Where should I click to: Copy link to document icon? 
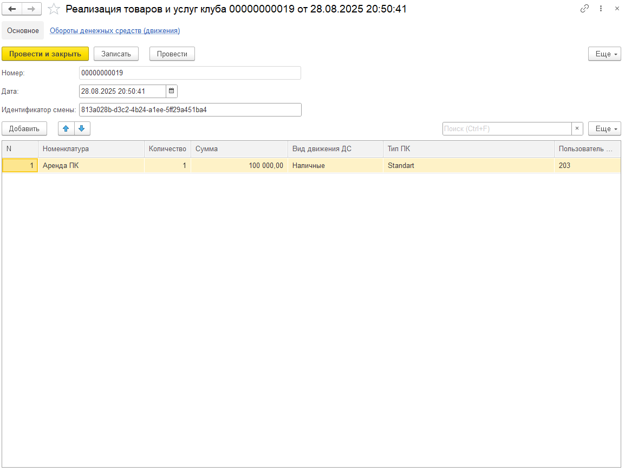584,9
